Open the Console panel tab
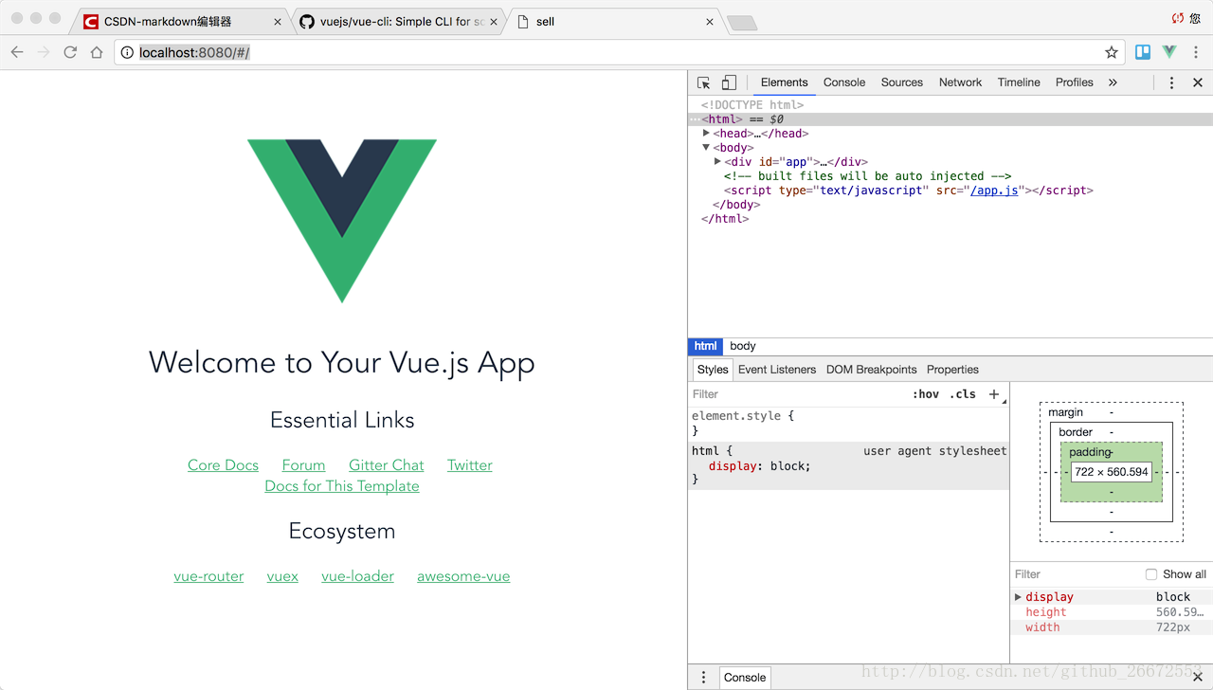The height and width of the screenshot is (690, 1213). point(844,82)
